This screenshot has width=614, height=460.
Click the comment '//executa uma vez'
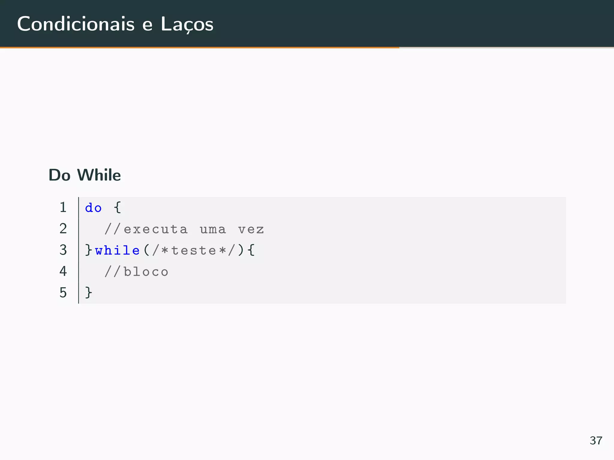[x=184, y=229]
